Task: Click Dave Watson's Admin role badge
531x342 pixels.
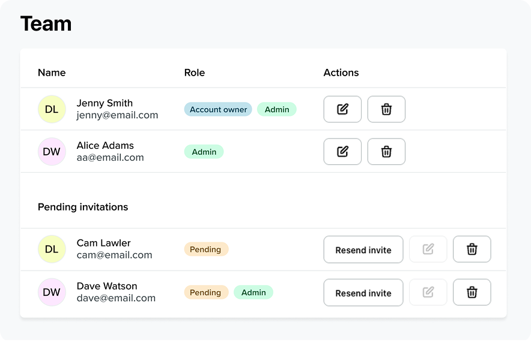Action: pos(253,292)
